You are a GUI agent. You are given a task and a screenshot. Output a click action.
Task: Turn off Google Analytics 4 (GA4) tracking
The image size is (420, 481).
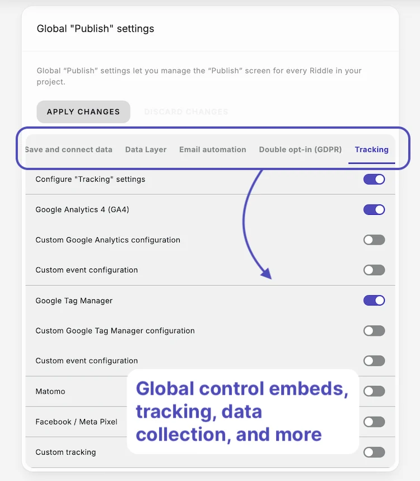374,209
